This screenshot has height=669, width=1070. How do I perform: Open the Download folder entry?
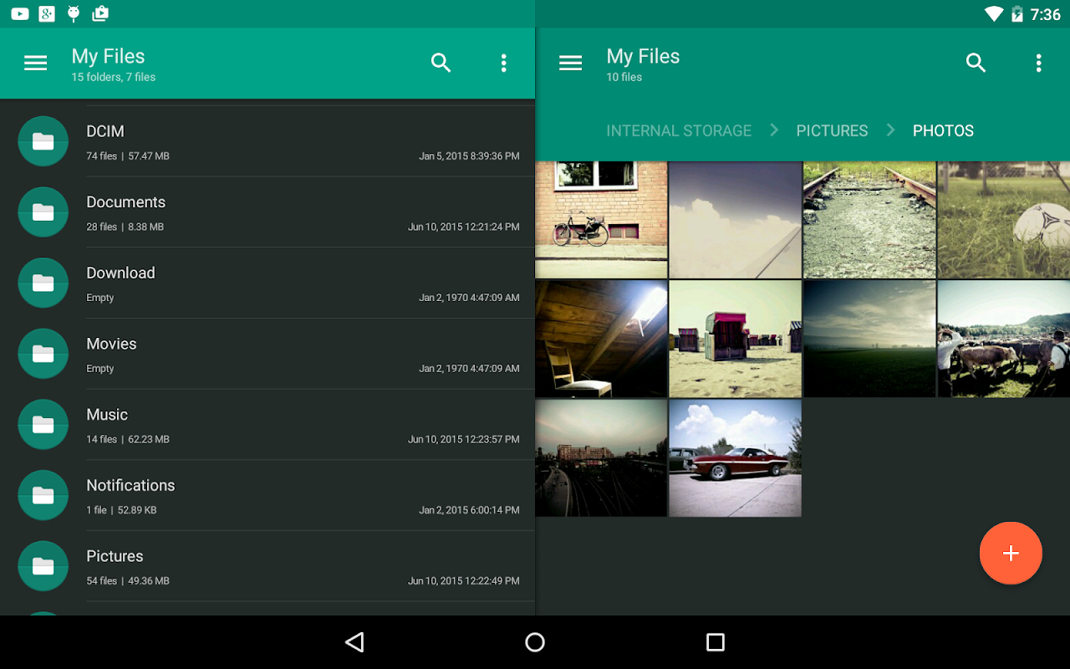pyautogui.click(x=251, y=283)
